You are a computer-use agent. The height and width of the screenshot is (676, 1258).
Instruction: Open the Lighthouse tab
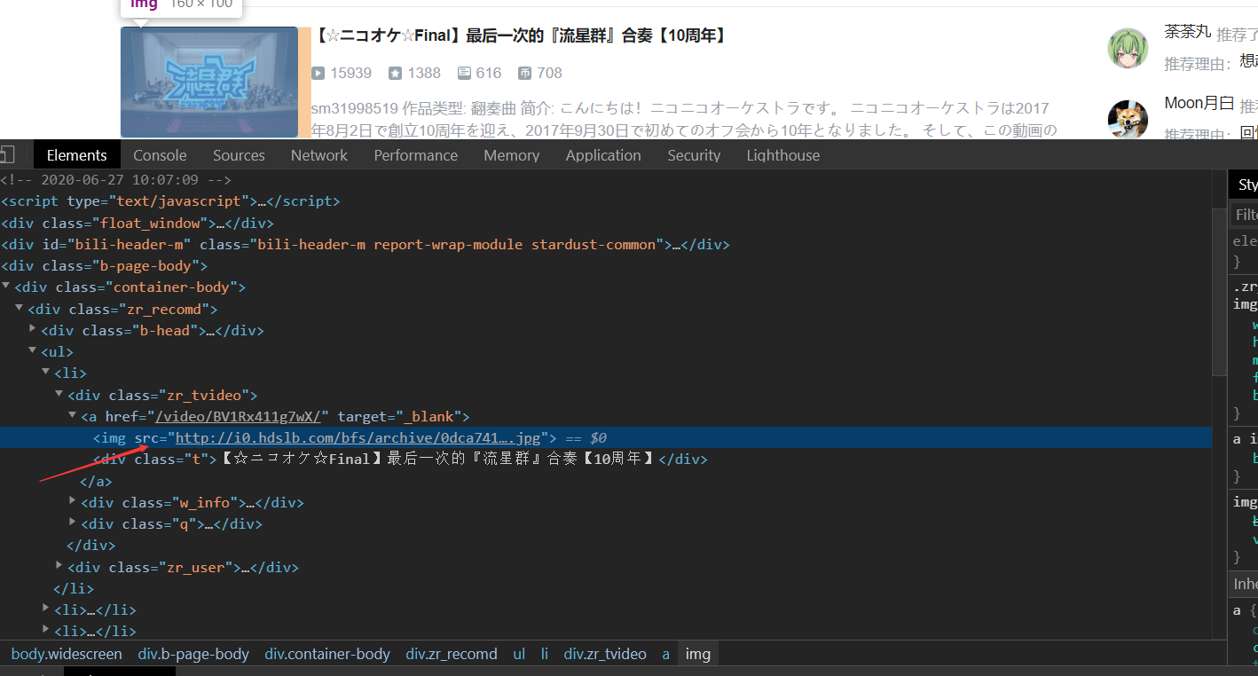pyautogui.click(x=782, y=155)
